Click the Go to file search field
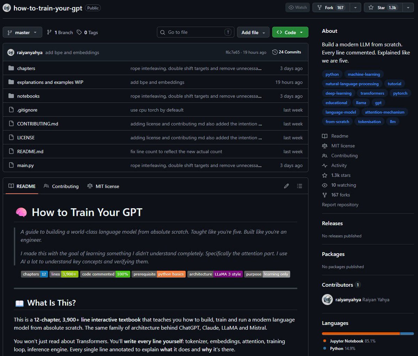 click(x=195, y=32)
